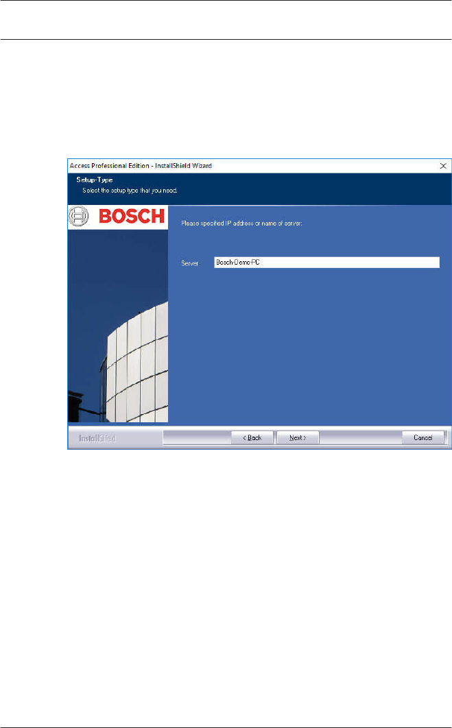Screen dimensions: 452x728
Task: Close the InstallShield Wizard window
Action: click(x=443, y=166)
